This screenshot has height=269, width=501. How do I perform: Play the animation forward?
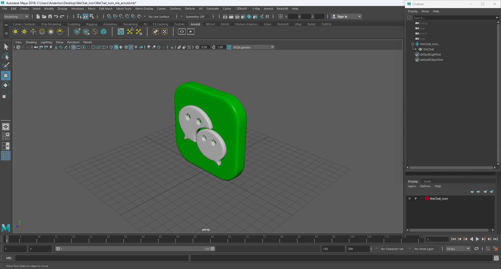[478, 239]
